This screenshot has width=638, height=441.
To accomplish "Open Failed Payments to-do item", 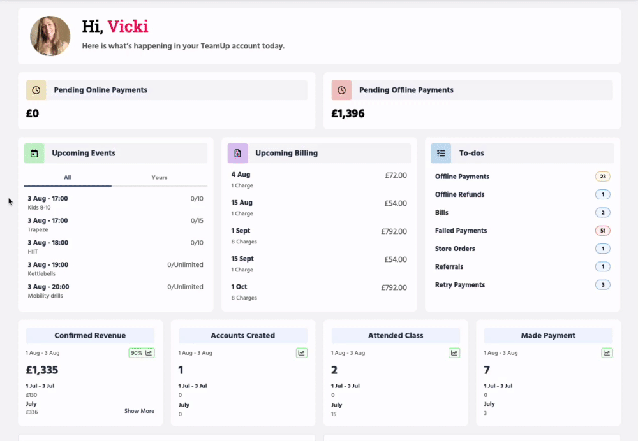I will click(461, 231).
